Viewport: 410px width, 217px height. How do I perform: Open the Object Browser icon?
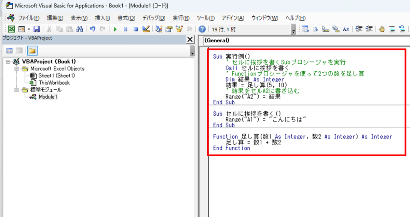(179, 29)
